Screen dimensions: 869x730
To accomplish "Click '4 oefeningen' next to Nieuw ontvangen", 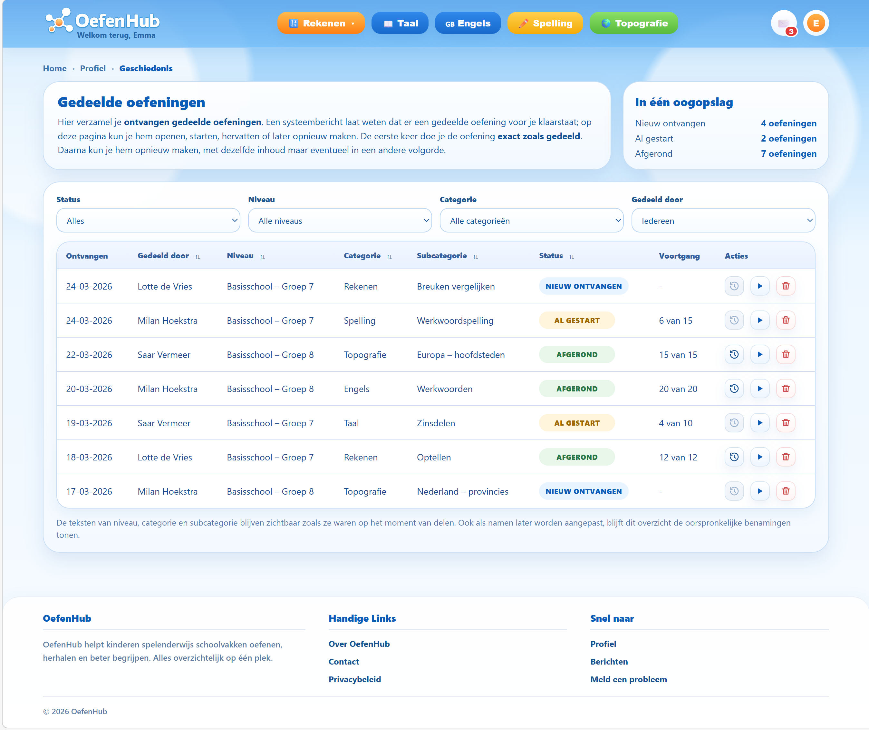I will pos(788,123).
